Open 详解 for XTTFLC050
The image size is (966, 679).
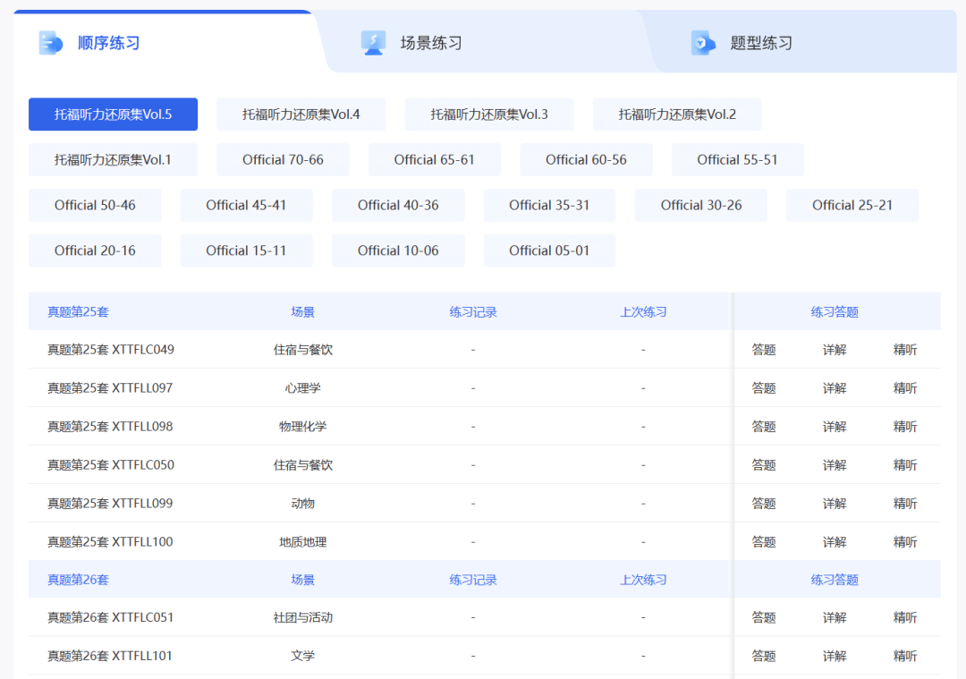point(835,465)
